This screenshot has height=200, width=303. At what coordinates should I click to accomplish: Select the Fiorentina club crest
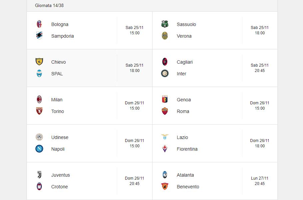pos(165,149)
